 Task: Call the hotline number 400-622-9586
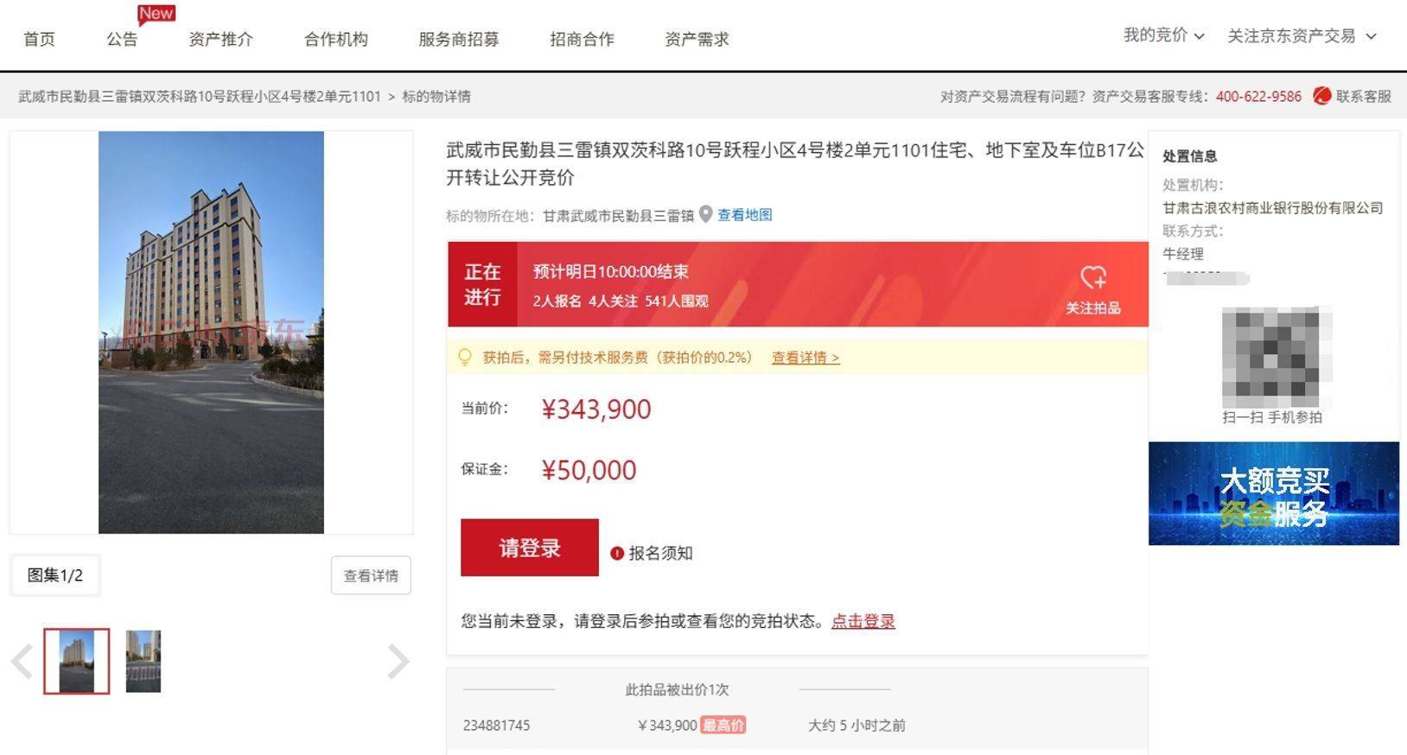click(x=1257, y=96)
